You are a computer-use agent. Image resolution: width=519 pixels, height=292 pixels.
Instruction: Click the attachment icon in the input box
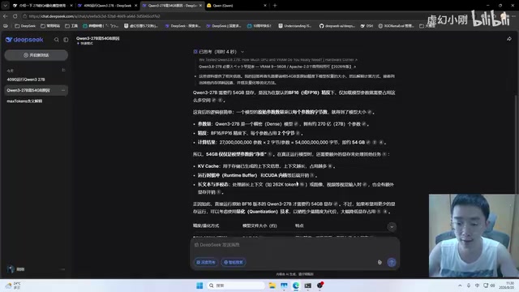coord(380,262)
